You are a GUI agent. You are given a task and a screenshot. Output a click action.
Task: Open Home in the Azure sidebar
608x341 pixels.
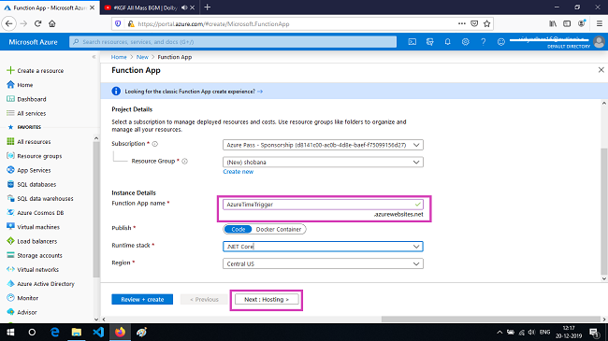[x=25, y=85]
